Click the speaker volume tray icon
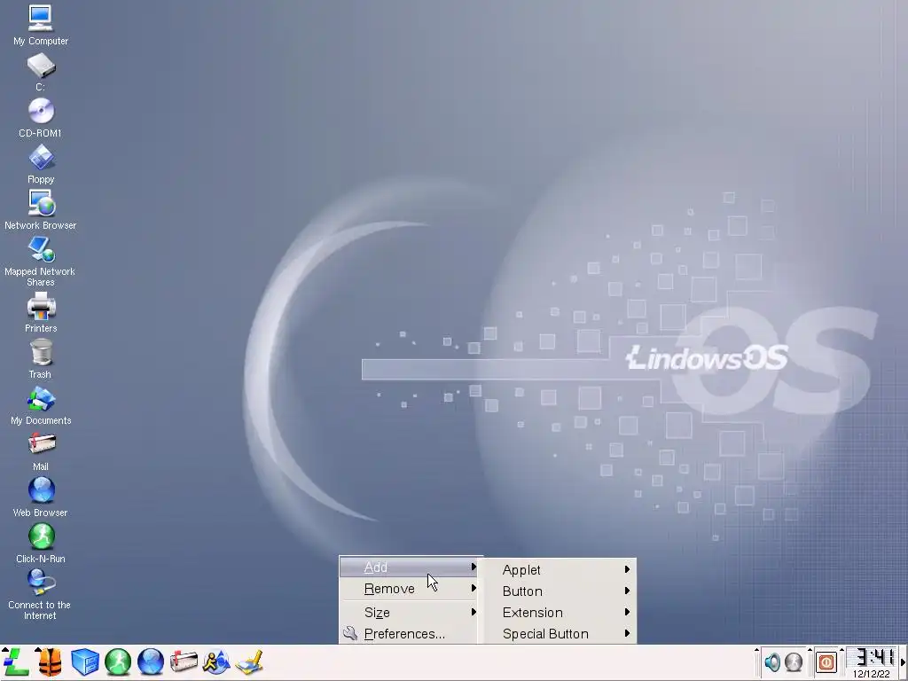 click(x=772, y=661)
